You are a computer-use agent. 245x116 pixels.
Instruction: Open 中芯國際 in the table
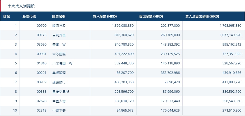point(59,54)
